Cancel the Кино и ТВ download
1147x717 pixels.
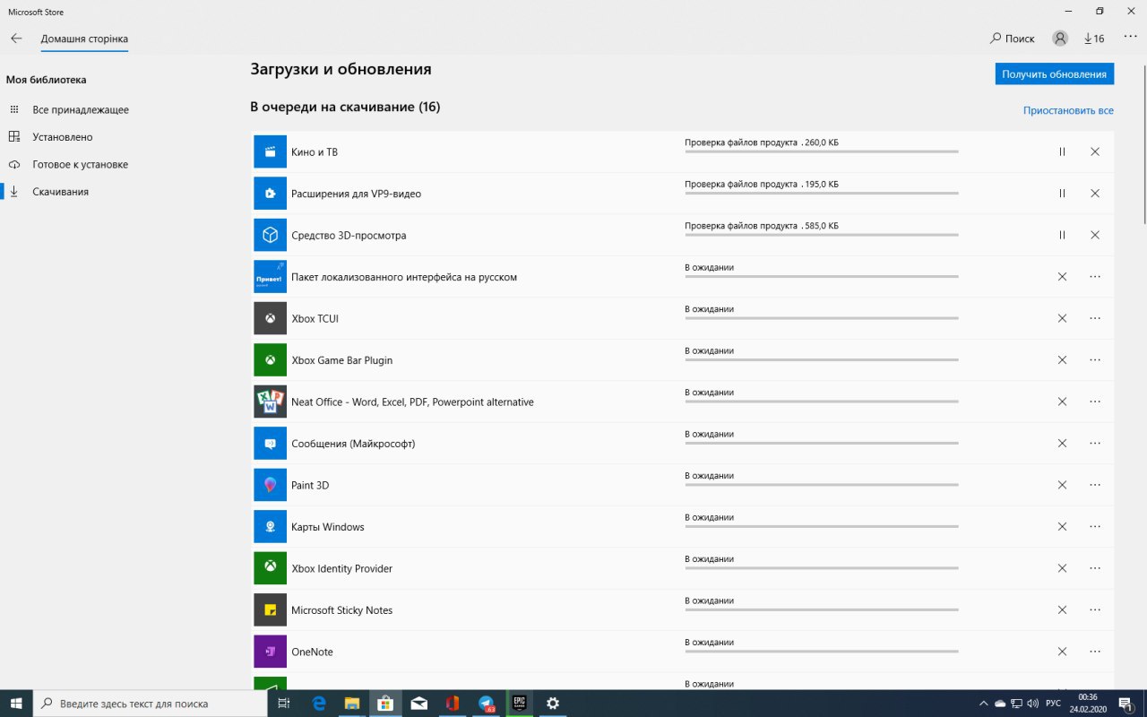(x=1095, y=151)
